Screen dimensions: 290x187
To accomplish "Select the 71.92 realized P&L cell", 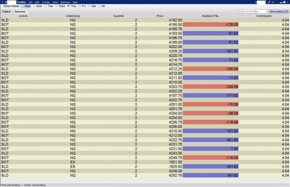I will pyautogui.click(x=210, y=60).
